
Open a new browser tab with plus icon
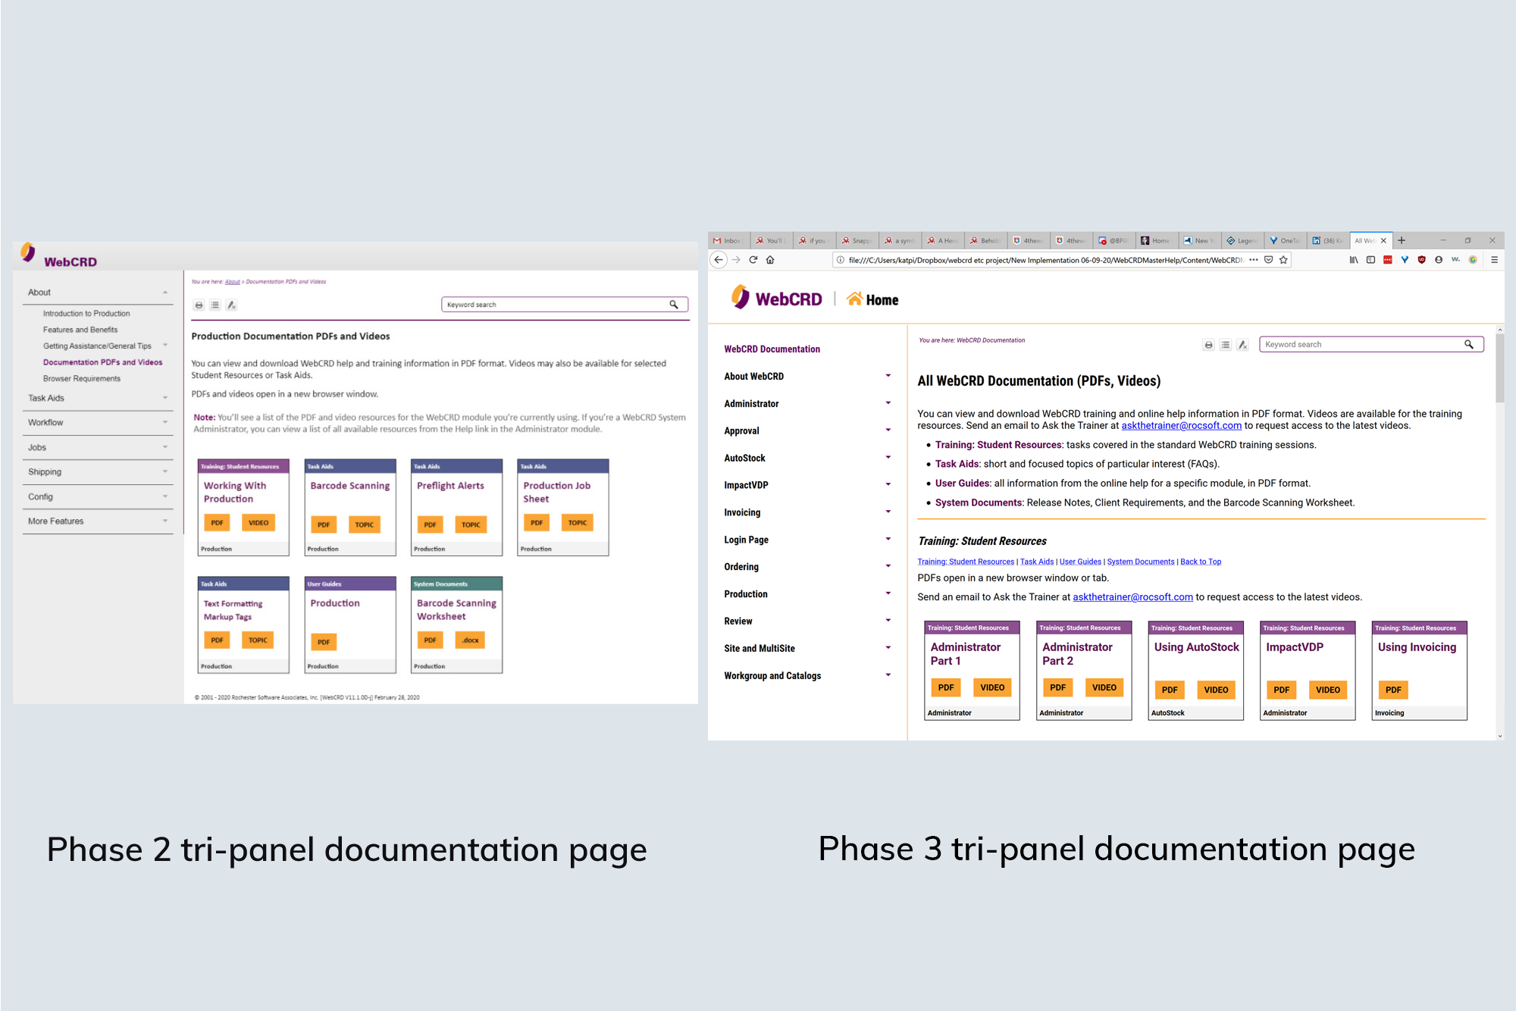[x=1402, y=240]
